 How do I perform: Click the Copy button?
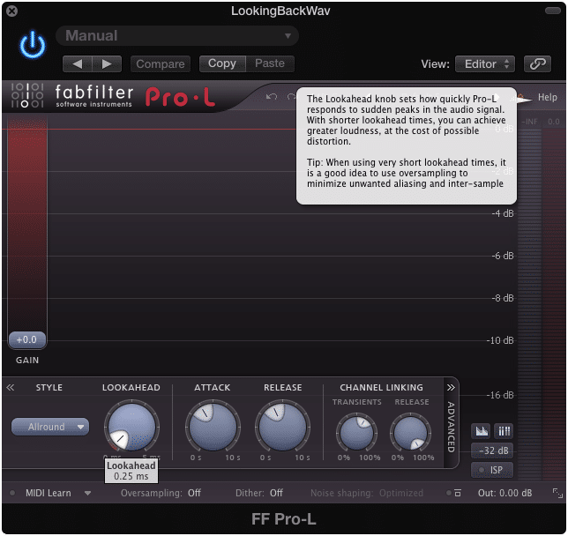(222, 63)
